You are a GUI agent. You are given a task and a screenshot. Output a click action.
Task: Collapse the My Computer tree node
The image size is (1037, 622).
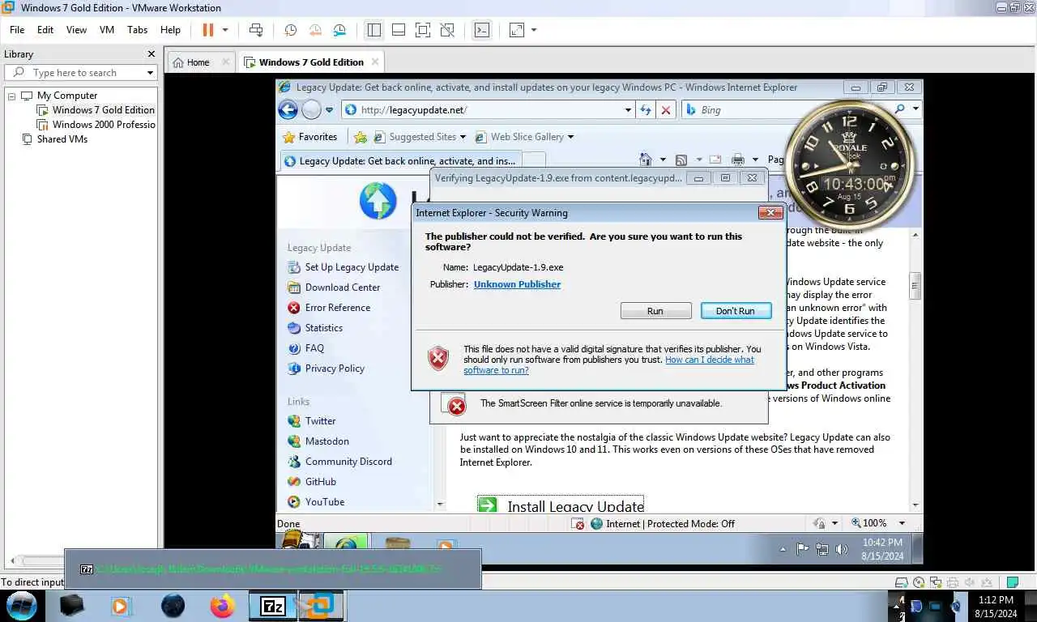point(12,96)
